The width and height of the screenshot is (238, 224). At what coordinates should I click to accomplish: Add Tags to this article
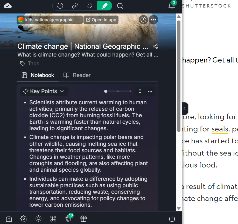coord(30,64)
